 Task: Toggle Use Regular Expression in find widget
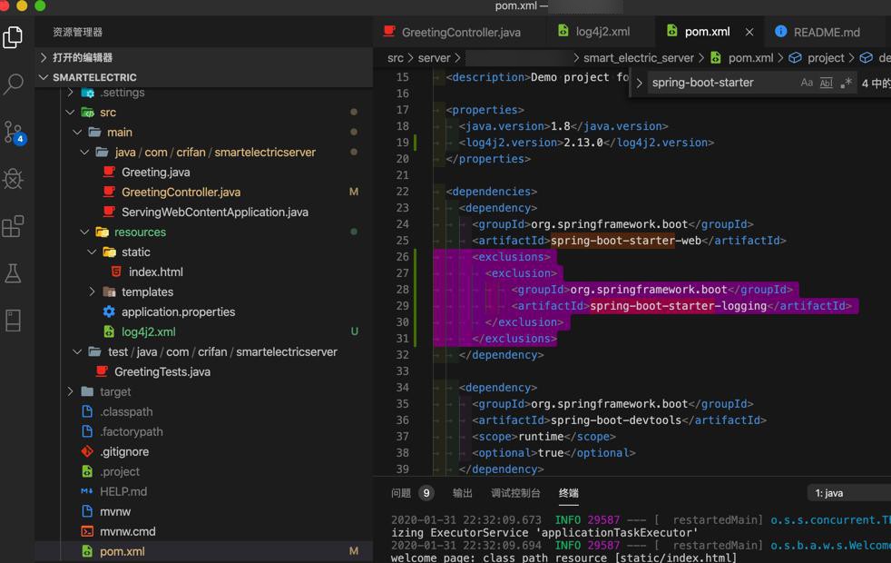pyautogui.click(x=846, y=83)
